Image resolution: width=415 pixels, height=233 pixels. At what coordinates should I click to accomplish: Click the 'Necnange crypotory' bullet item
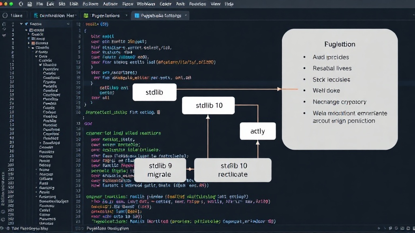340,102
